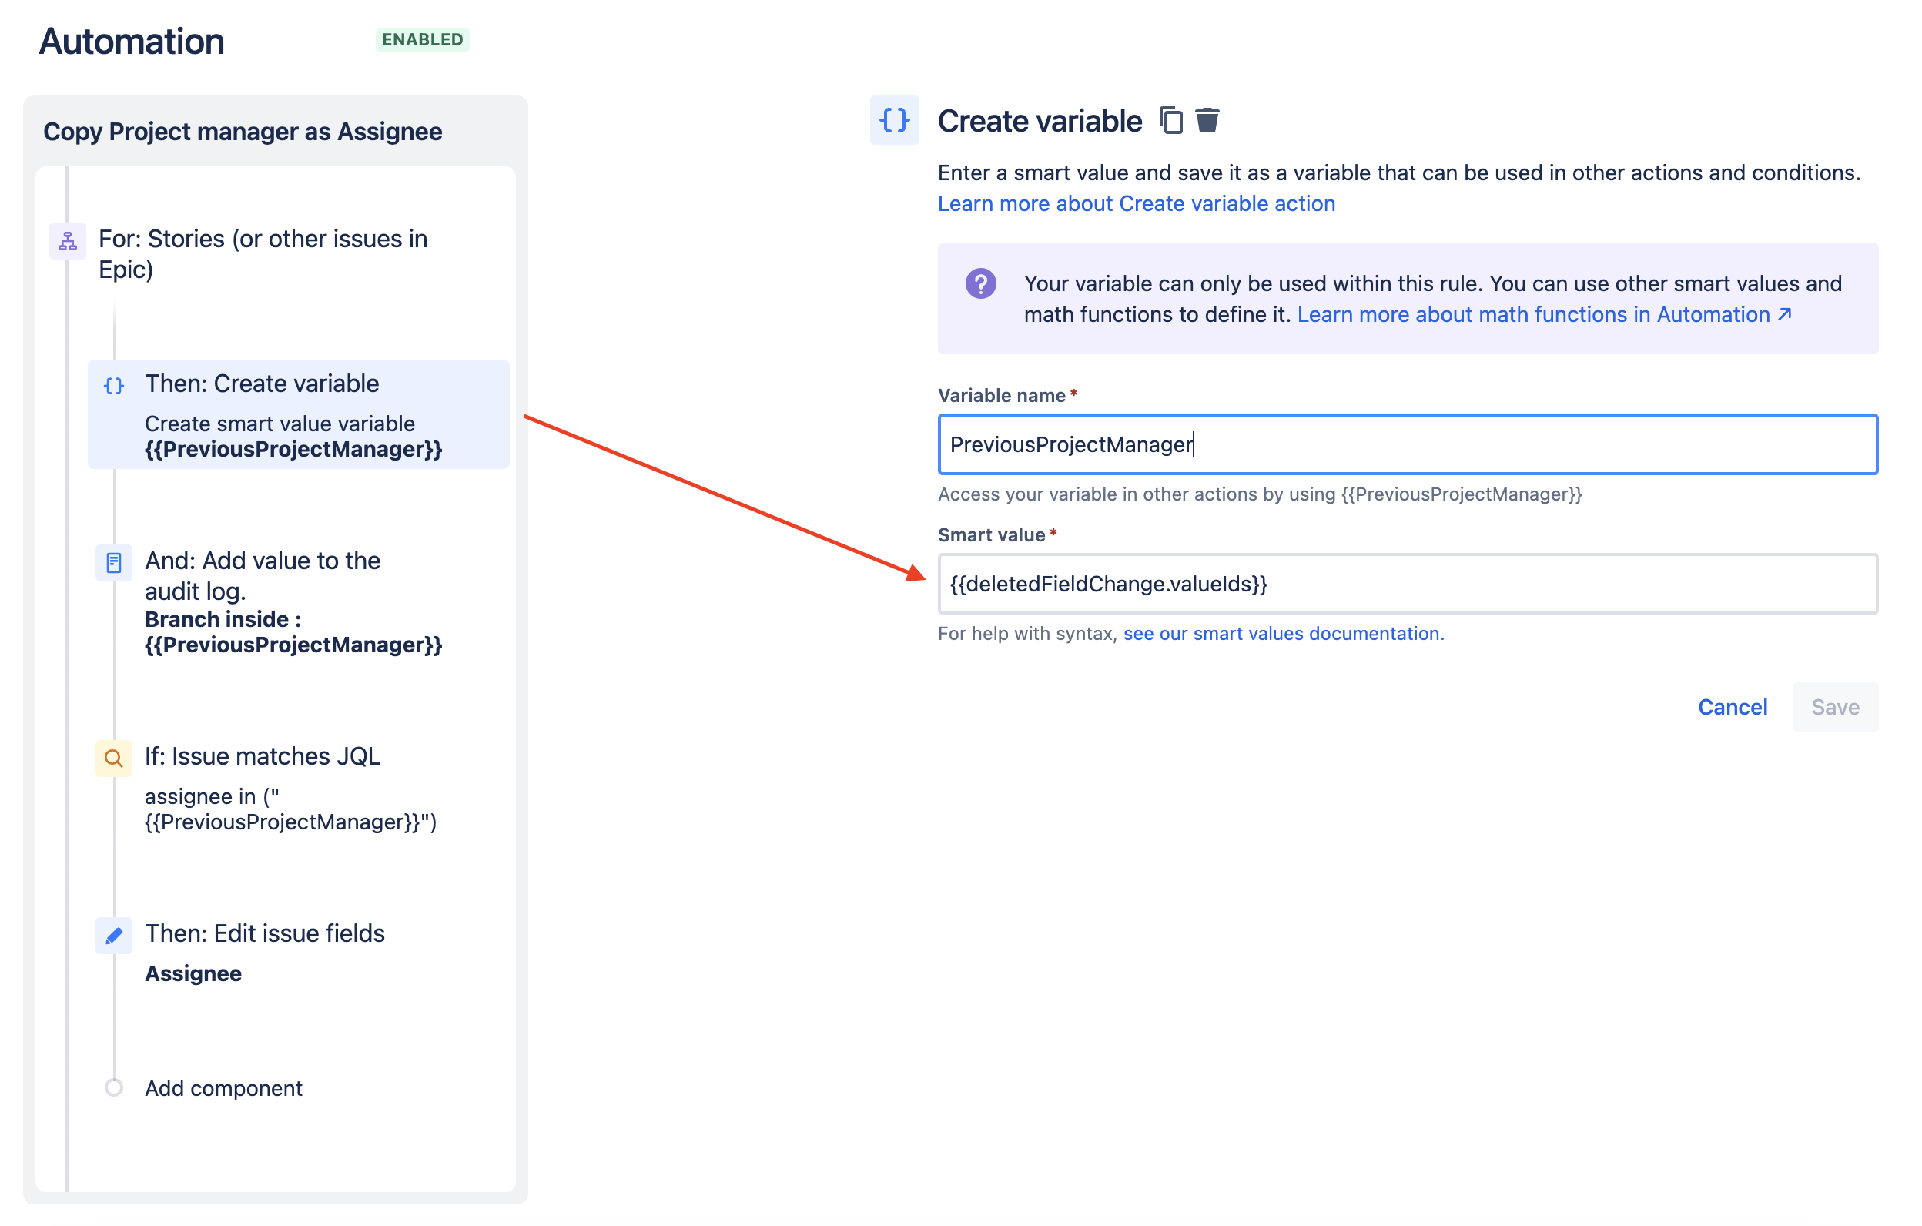Click the JQL condition magnifier icon
The width and height of the screenshot is (1922, 1226).
[x=114, y=758]
